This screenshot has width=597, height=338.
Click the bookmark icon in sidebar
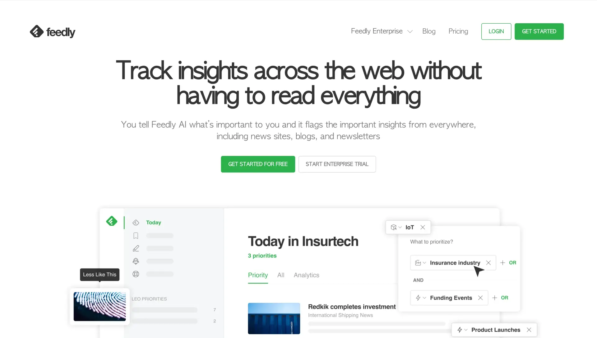(x=136, y=236)
